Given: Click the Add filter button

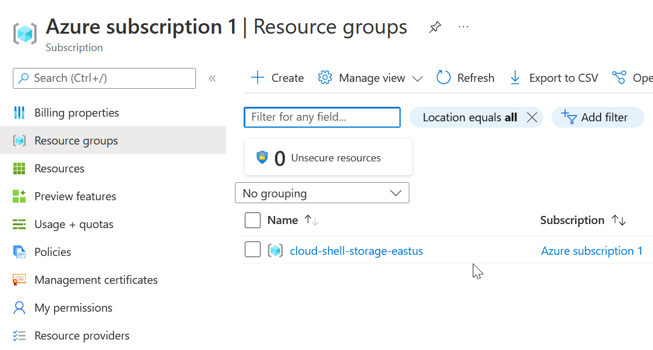Looking at the screenshot, I should coord(598,117).
